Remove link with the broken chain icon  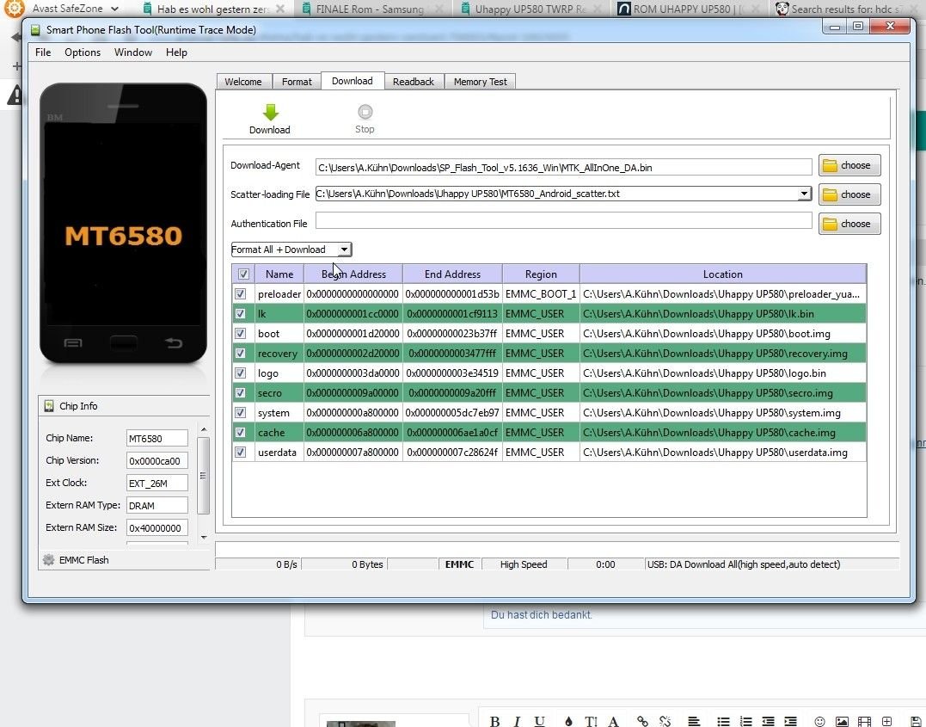(665, 721)
